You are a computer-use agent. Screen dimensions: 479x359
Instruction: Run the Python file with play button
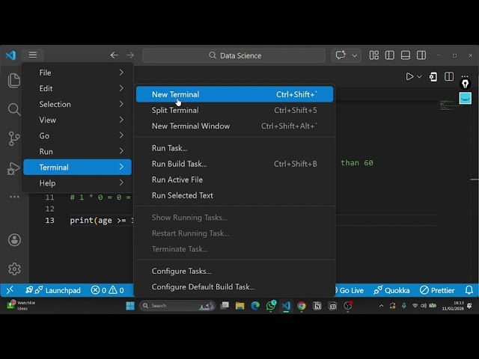click(x=409, y=76)
